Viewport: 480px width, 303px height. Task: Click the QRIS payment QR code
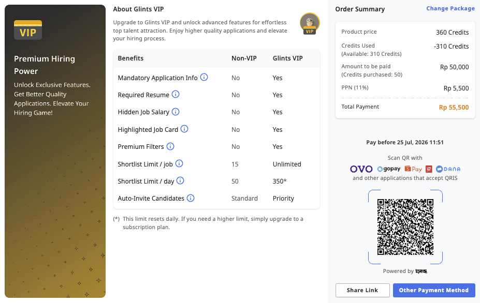point(405,227)
